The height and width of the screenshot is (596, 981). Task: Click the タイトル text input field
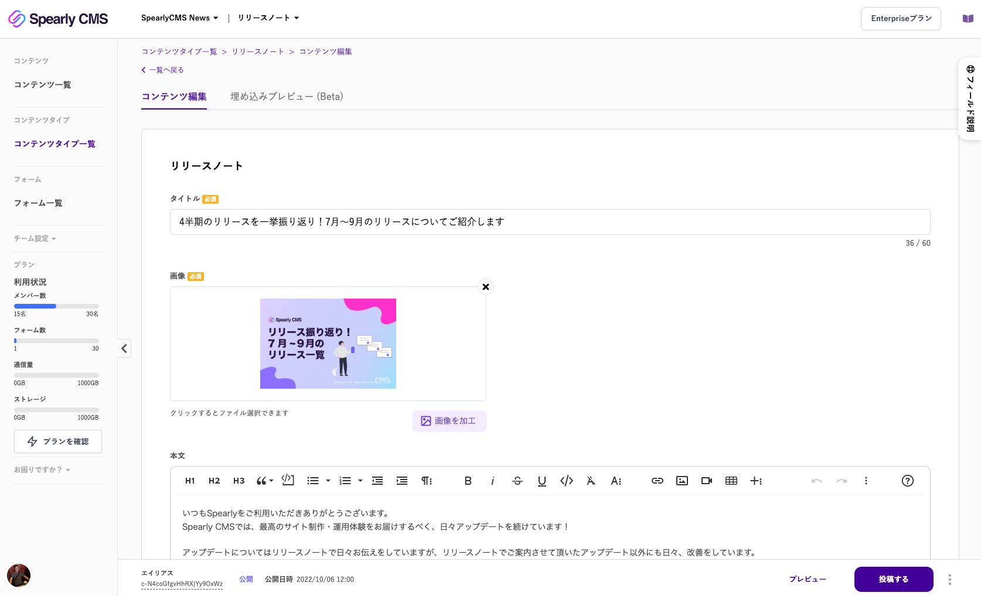(550, 222)
